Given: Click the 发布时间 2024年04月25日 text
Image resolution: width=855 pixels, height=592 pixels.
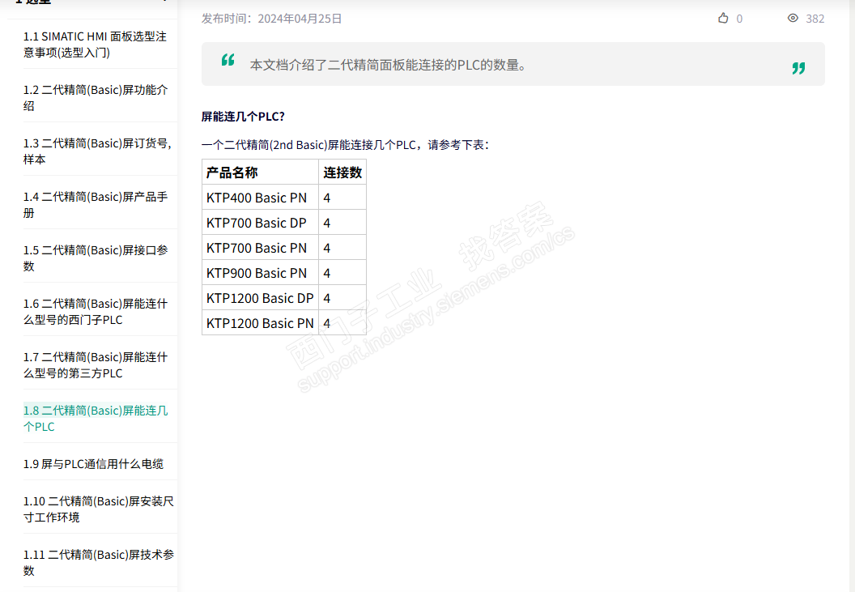Looking at the screenshot, I should point(271,19).
